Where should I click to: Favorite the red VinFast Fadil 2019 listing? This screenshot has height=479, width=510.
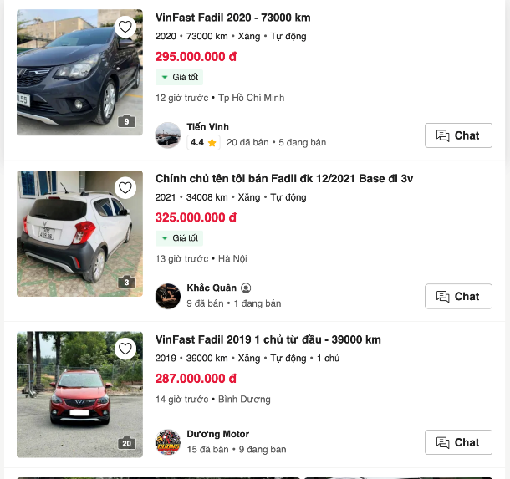tap(125, 349)
